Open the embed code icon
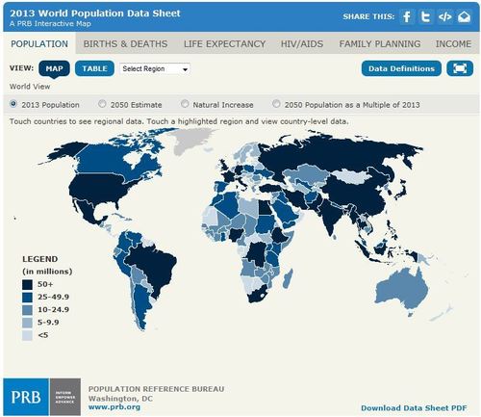Image resolution: width=481 pixels, height=417 pixels. (445, 16)
